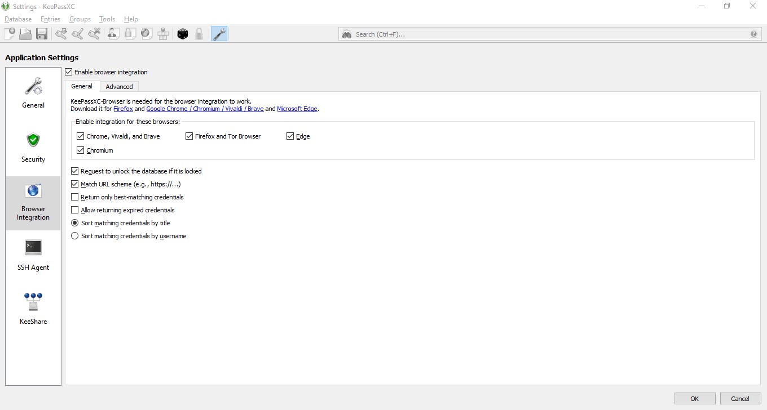Screen dimensions: 767x410
Task: Click the Cancel button
Action: click(x=740, y=398)
